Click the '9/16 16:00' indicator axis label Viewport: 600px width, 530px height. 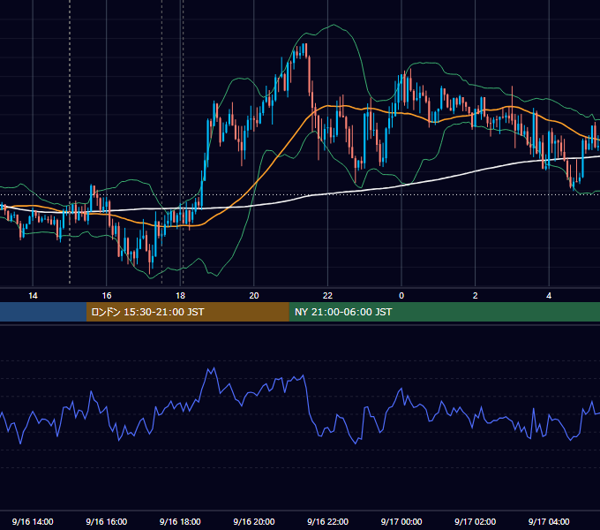point(107,521)
